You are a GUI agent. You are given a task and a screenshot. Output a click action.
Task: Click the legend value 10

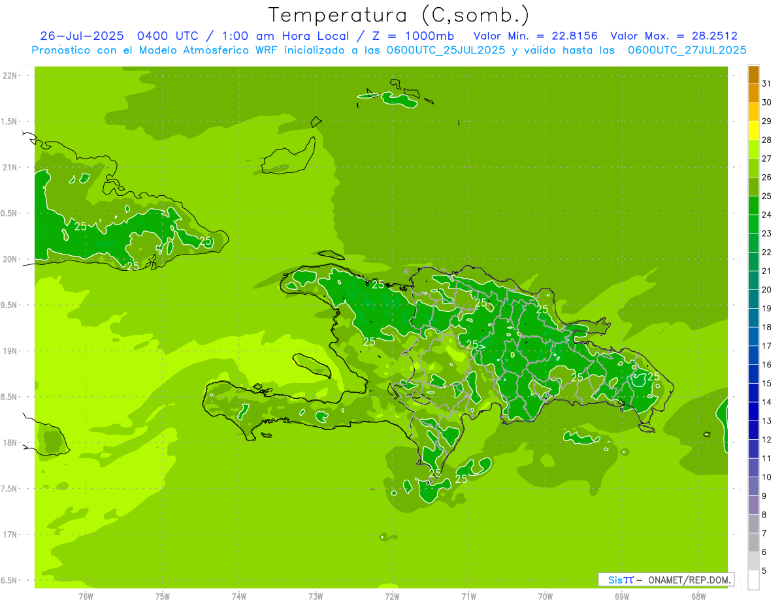point(767,477)
